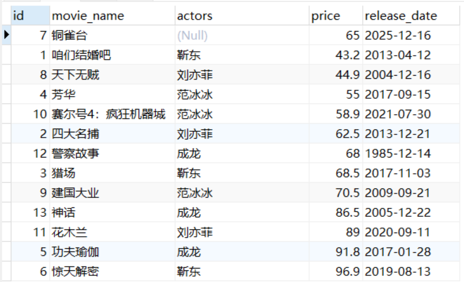
Task: Click actor 靳东 in the 咱们结婚吧 row
Action: pyautogui.click(x=189, y=55)
